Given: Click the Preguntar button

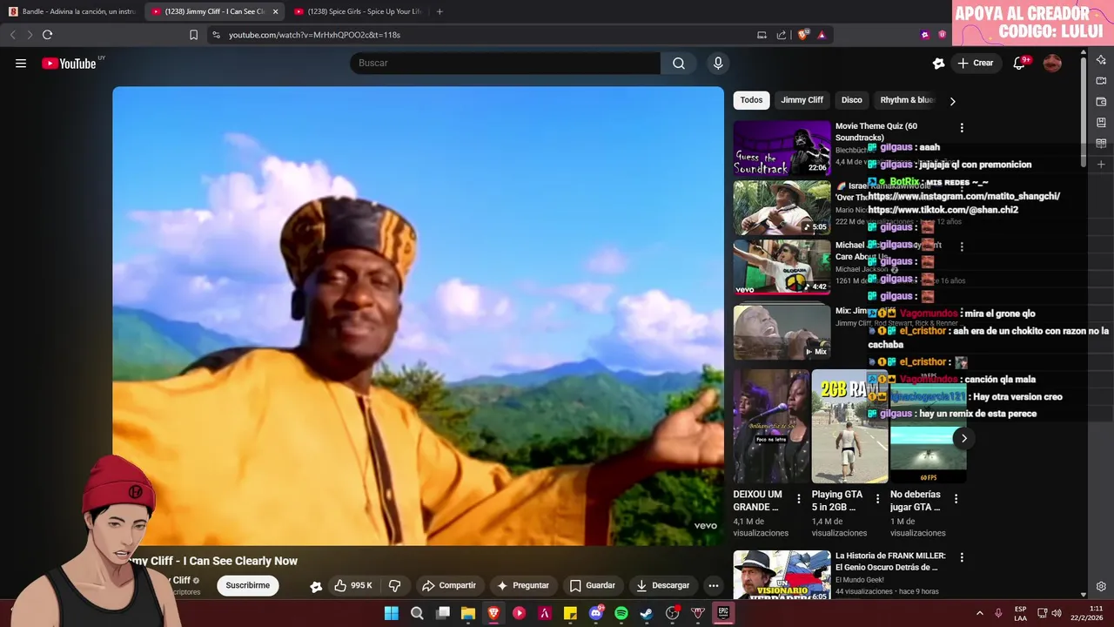Looking at the screenshot, I should (522, 585).
